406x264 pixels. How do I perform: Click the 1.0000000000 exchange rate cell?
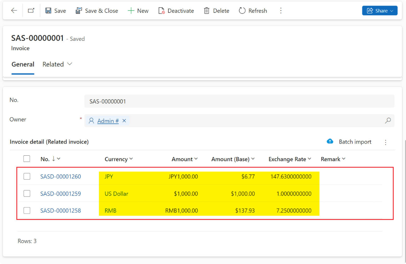pos(294,193)
